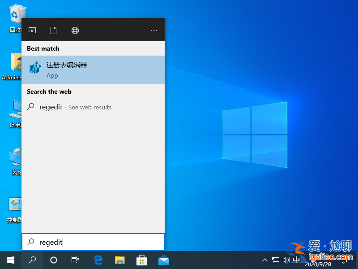Open the volume slider via speaker icon

[x=287, y=260]
